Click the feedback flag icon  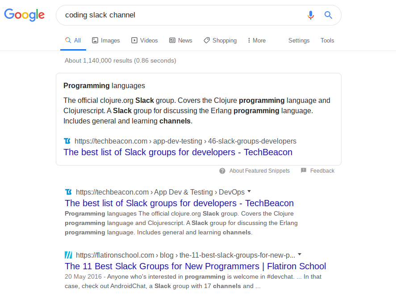pyautogui.click(x=304, y=170)
